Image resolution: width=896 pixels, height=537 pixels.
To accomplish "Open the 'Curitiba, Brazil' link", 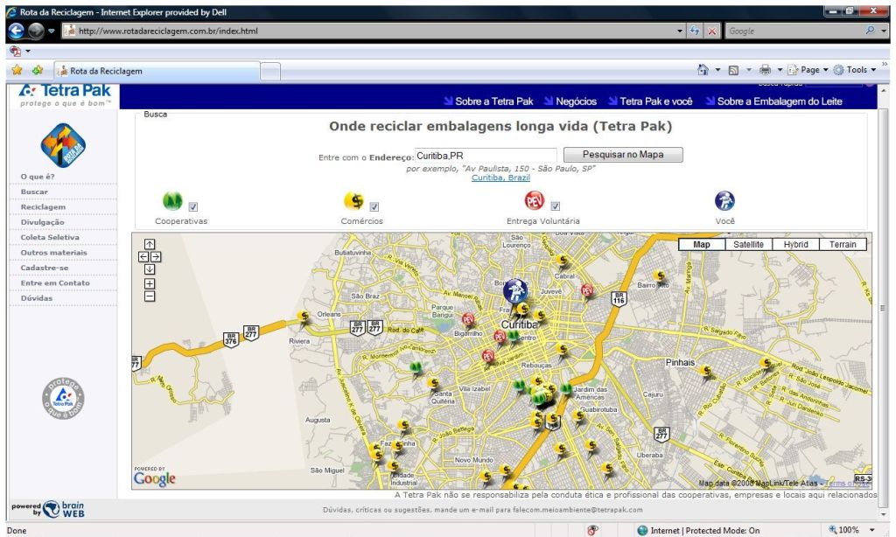I will tap(500, 177).
